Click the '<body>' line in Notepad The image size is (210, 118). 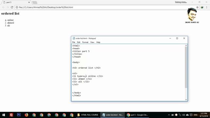(76, 62)
